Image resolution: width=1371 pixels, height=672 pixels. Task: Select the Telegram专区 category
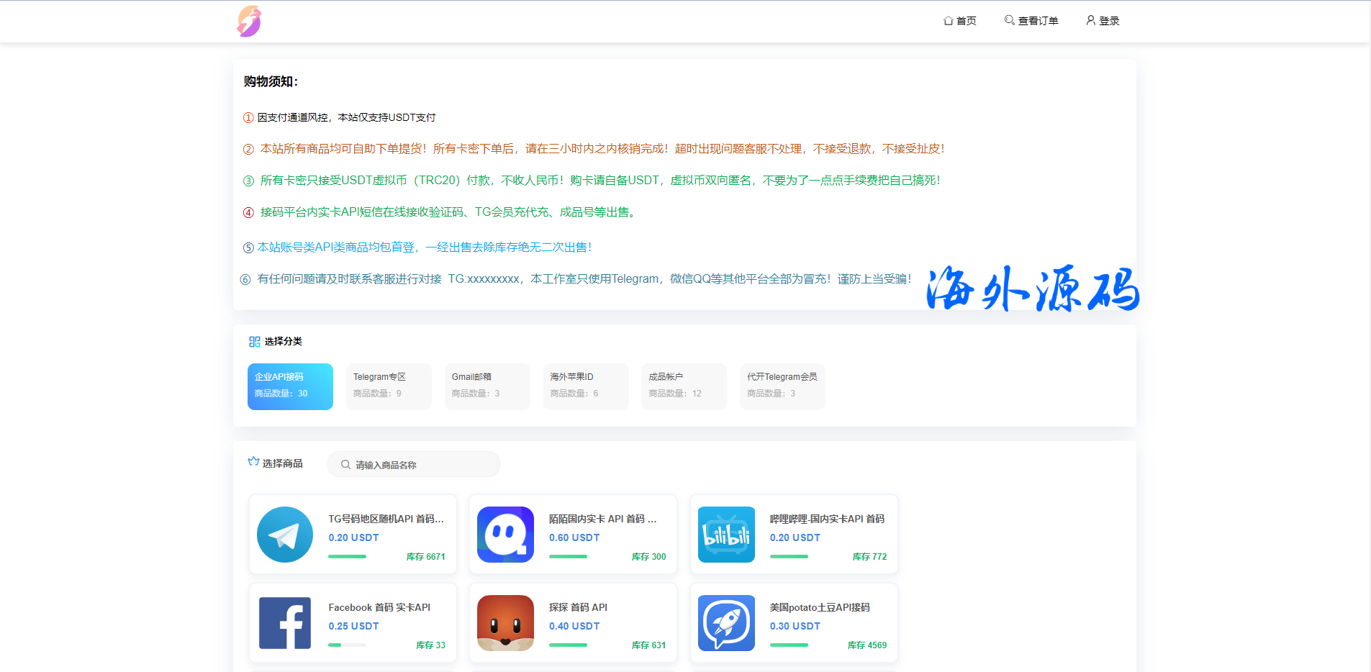point(389,386)
